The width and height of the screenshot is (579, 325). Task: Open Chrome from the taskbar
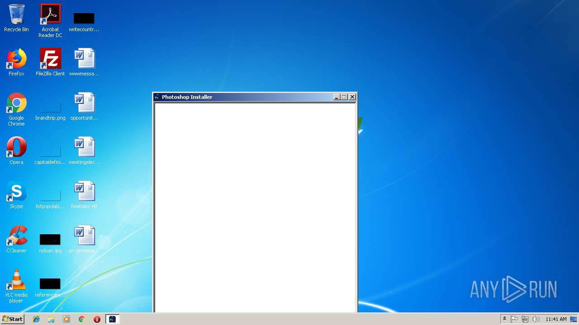pos(81,319)
